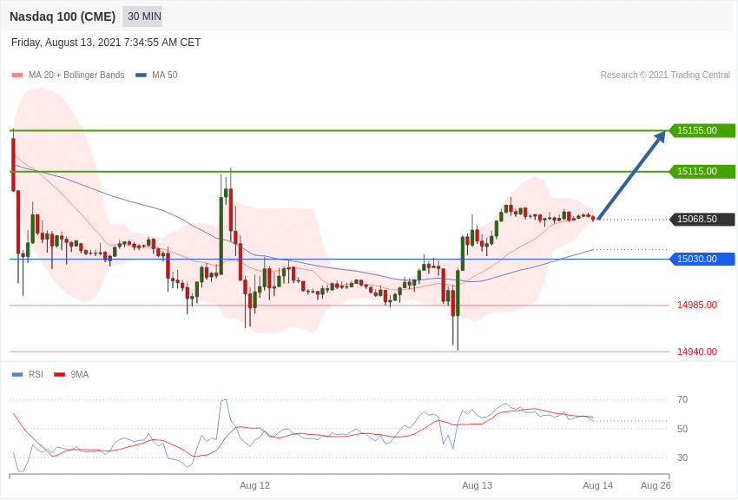Click the Aug 12 date axis label

pos(254,485)
